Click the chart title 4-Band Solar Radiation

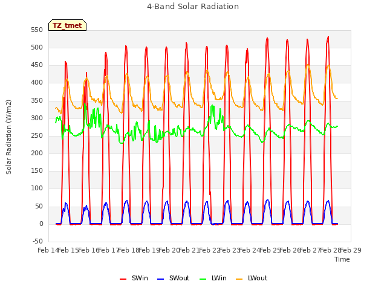click(x=193, y=7)
